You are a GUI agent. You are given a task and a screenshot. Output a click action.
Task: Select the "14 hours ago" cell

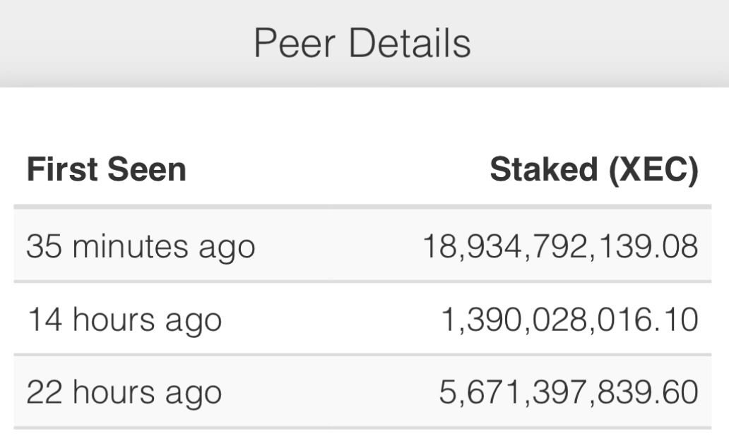coord(124,320)
